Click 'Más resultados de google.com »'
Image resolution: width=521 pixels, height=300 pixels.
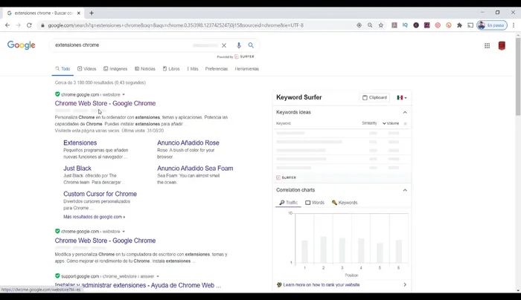click(x=94, y=217)
